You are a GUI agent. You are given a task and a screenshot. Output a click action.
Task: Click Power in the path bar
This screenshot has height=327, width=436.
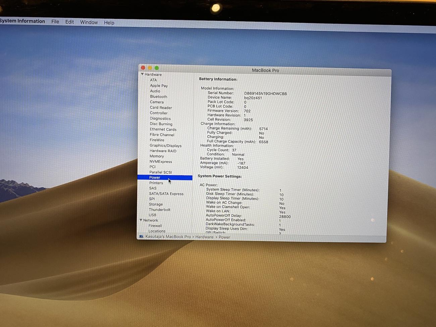pyautogui.click(x=224, y=237)
